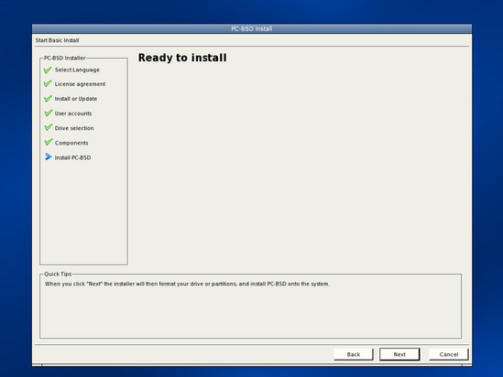Image resolution: width=503 pixels, height=377 pixels.
Task: Click the green checkmark beside Select Language
Action: tap(48, 70)
